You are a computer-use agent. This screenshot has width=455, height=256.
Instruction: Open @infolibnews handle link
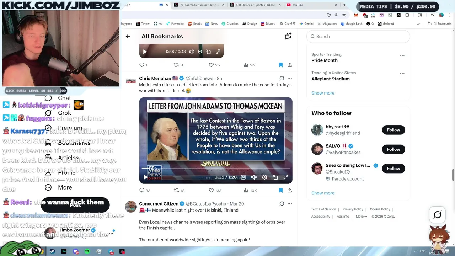click(x=199, y=78)
